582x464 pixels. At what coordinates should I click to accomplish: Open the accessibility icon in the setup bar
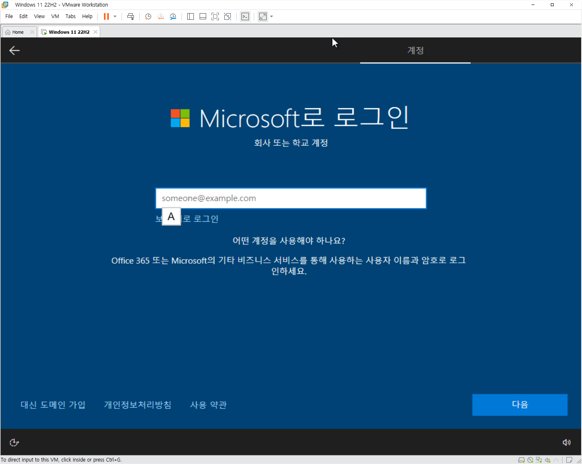[14, 442]
